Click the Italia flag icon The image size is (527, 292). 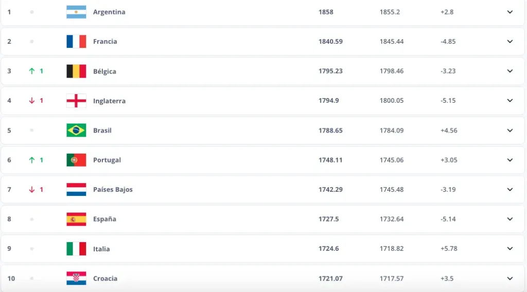tap(76, 249)
